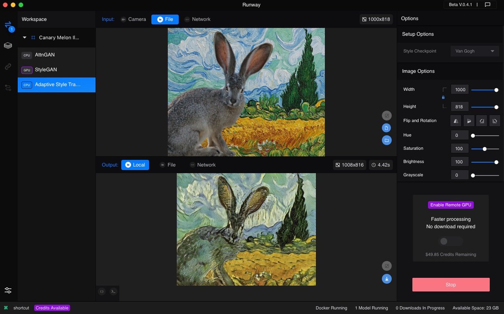This screenshot has width=504, height=314.
Task: Click the input rabbit image preview
Action: tap(246, 92)
